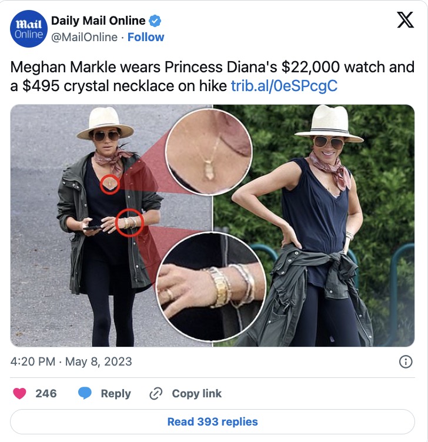Click the @MailOnline handle
The width and height of the screenshot is (428, 442).
(84, 37)
